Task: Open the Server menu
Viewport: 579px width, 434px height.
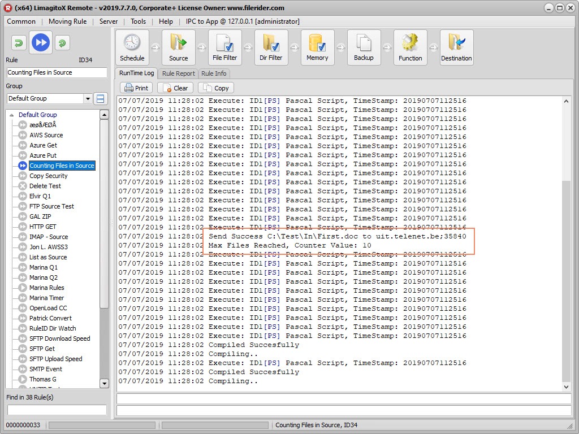Action: pyautogui.click(x=109, y=21)
